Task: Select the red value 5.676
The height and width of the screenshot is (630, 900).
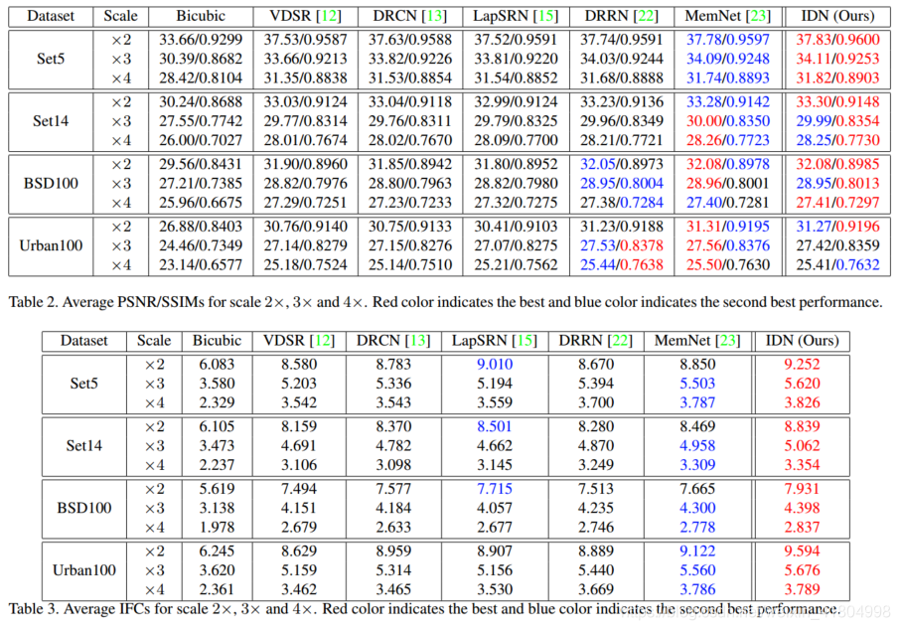Action: (x=802, y=570)
